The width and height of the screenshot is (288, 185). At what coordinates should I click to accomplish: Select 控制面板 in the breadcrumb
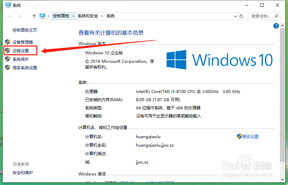click(61, 16)
